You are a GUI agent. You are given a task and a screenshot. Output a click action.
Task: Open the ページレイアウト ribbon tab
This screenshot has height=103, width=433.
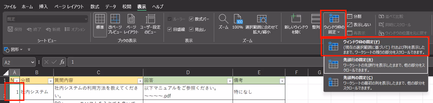point(69,7)
